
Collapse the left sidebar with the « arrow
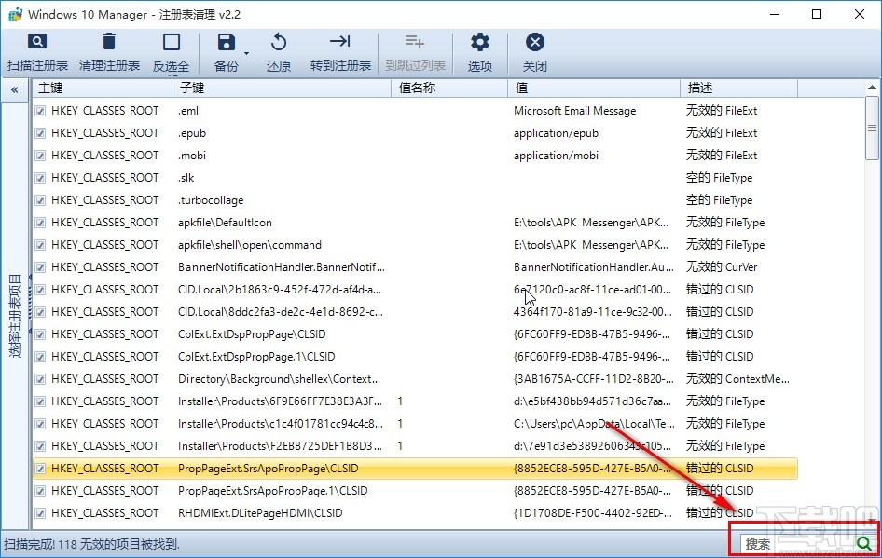click(x=14, y=91)
